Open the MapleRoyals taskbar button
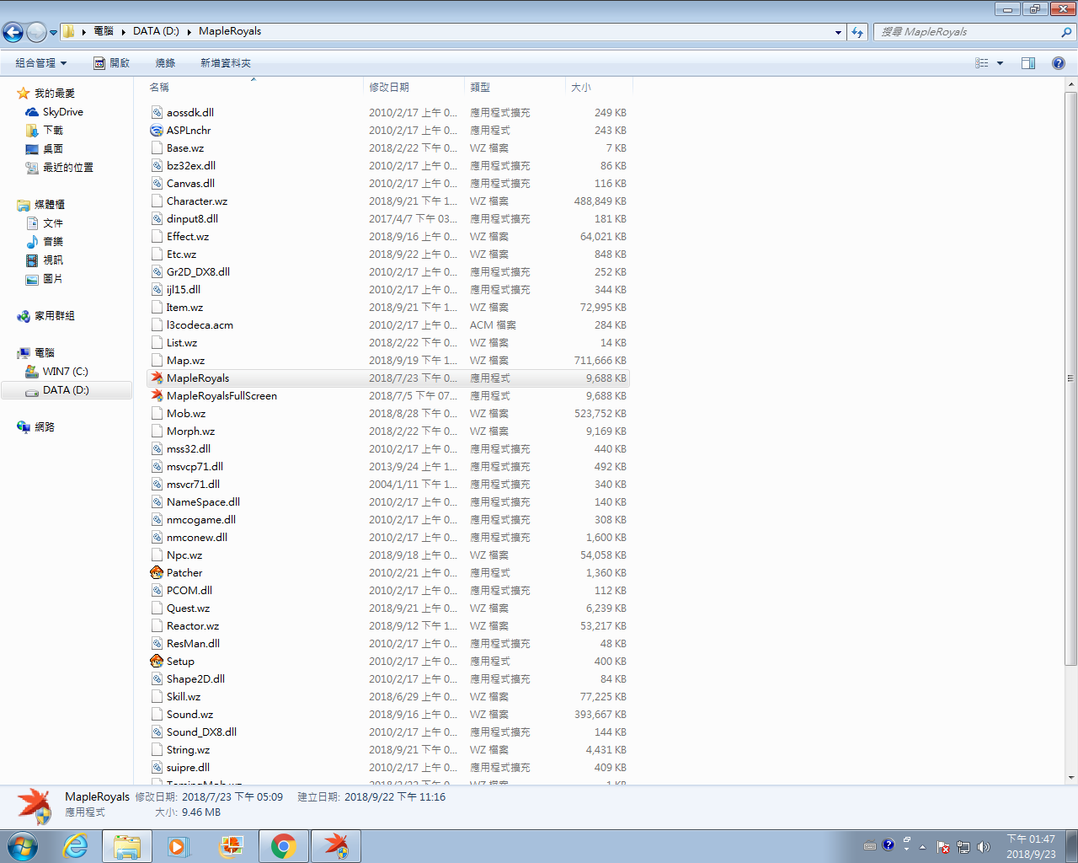Image resolution: width=1078 pixels, height=863 pixels. [x=336, y=846]
